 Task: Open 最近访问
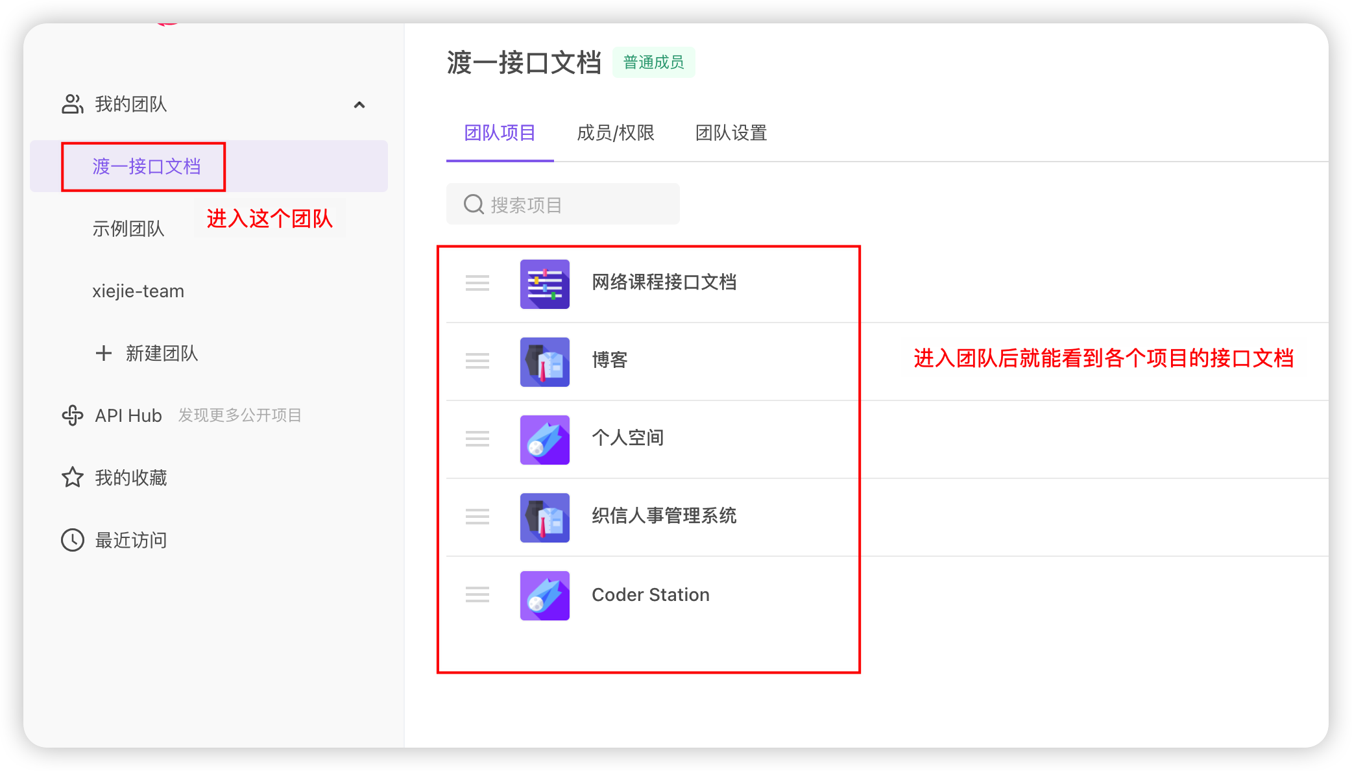click(131, 540)
